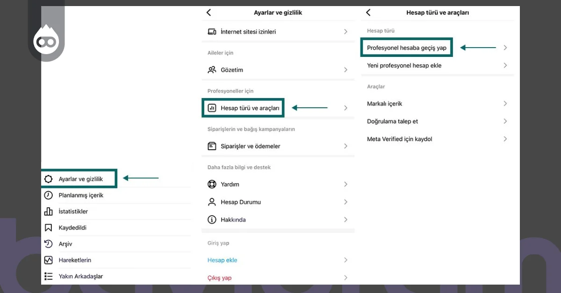Viewport: 561px width, 293px height.
Task: Tap the back arrow on Hesap türü ve araçları
Action: [x=368, y=13]
